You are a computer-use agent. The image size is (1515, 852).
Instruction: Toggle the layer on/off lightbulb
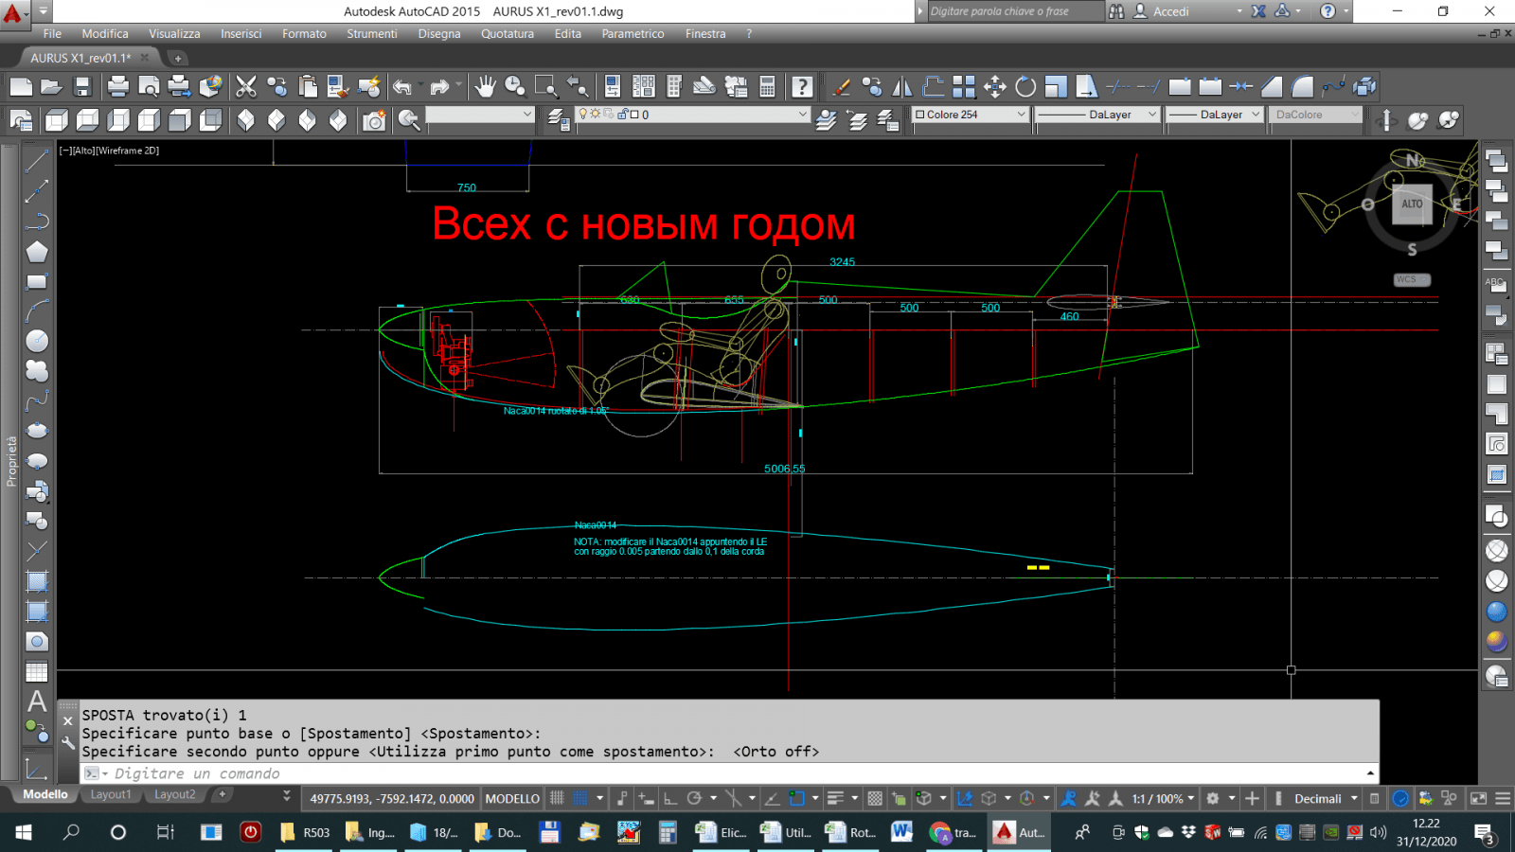(581, 115)
